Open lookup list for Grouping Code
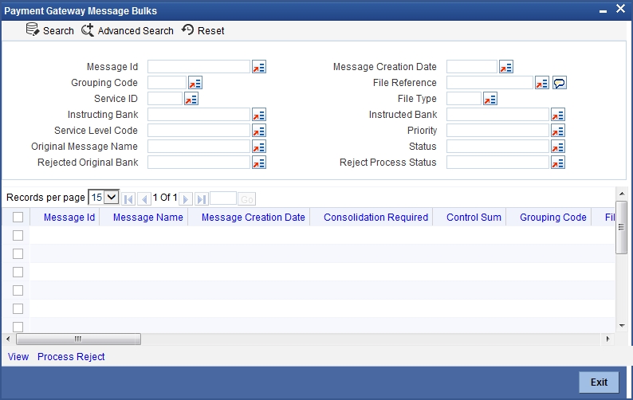Screen dimensions: 633x400 [195, 83]
